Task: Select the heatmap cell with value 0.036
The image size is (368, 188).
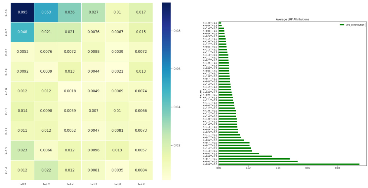Action: click(x=70, y=13)
